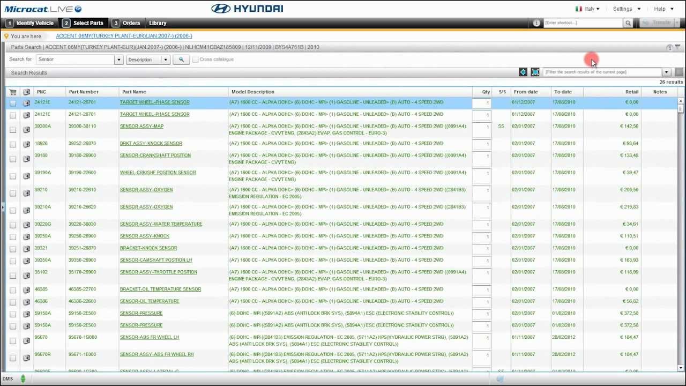The height and width of the screenshot is (386, 686).
Task: Click the info icon beside shortcut field
Action: (536, 23)
